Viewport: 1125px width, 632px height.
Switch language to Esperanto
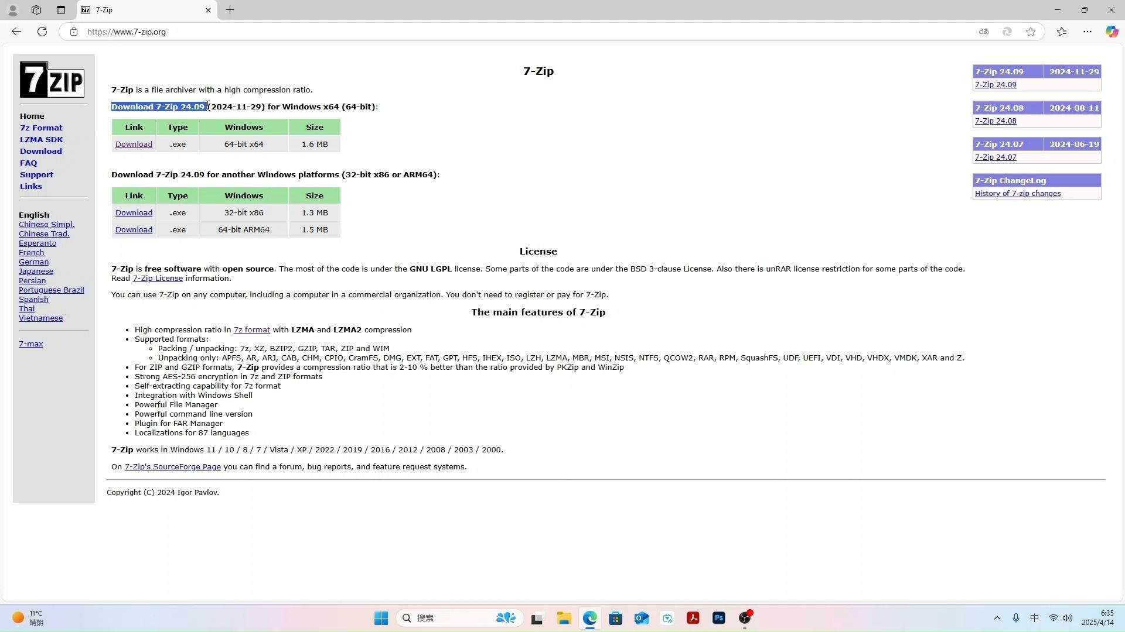click(37, 243)
